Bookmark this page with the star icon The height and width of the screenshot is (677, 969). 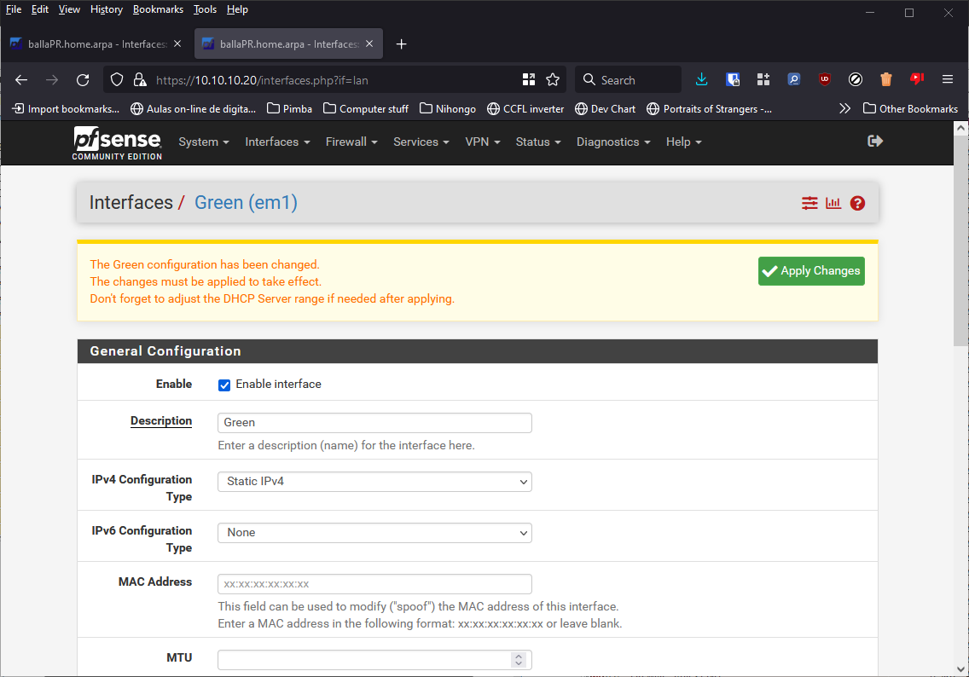pos(553,80)
